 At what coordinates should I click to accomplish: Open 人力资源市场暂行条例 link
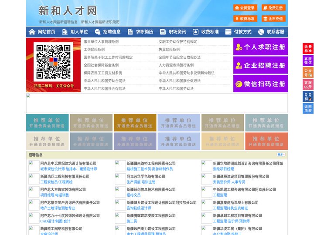176,65
